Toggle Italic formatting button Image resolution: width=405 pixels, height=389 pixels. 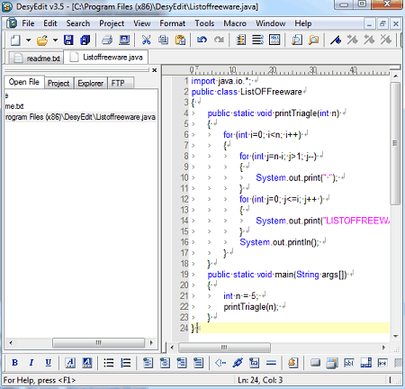pyautogui.click(x=31, y=363)
